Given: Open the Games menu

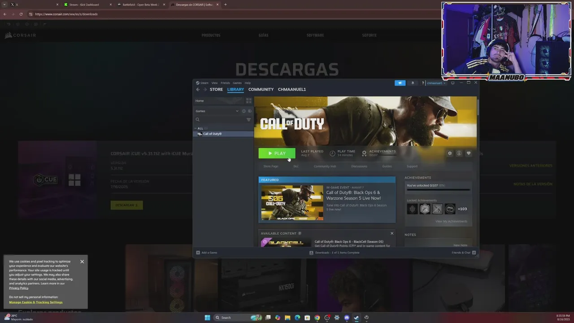Looking at the screenshot, I should tap(237, 83).
